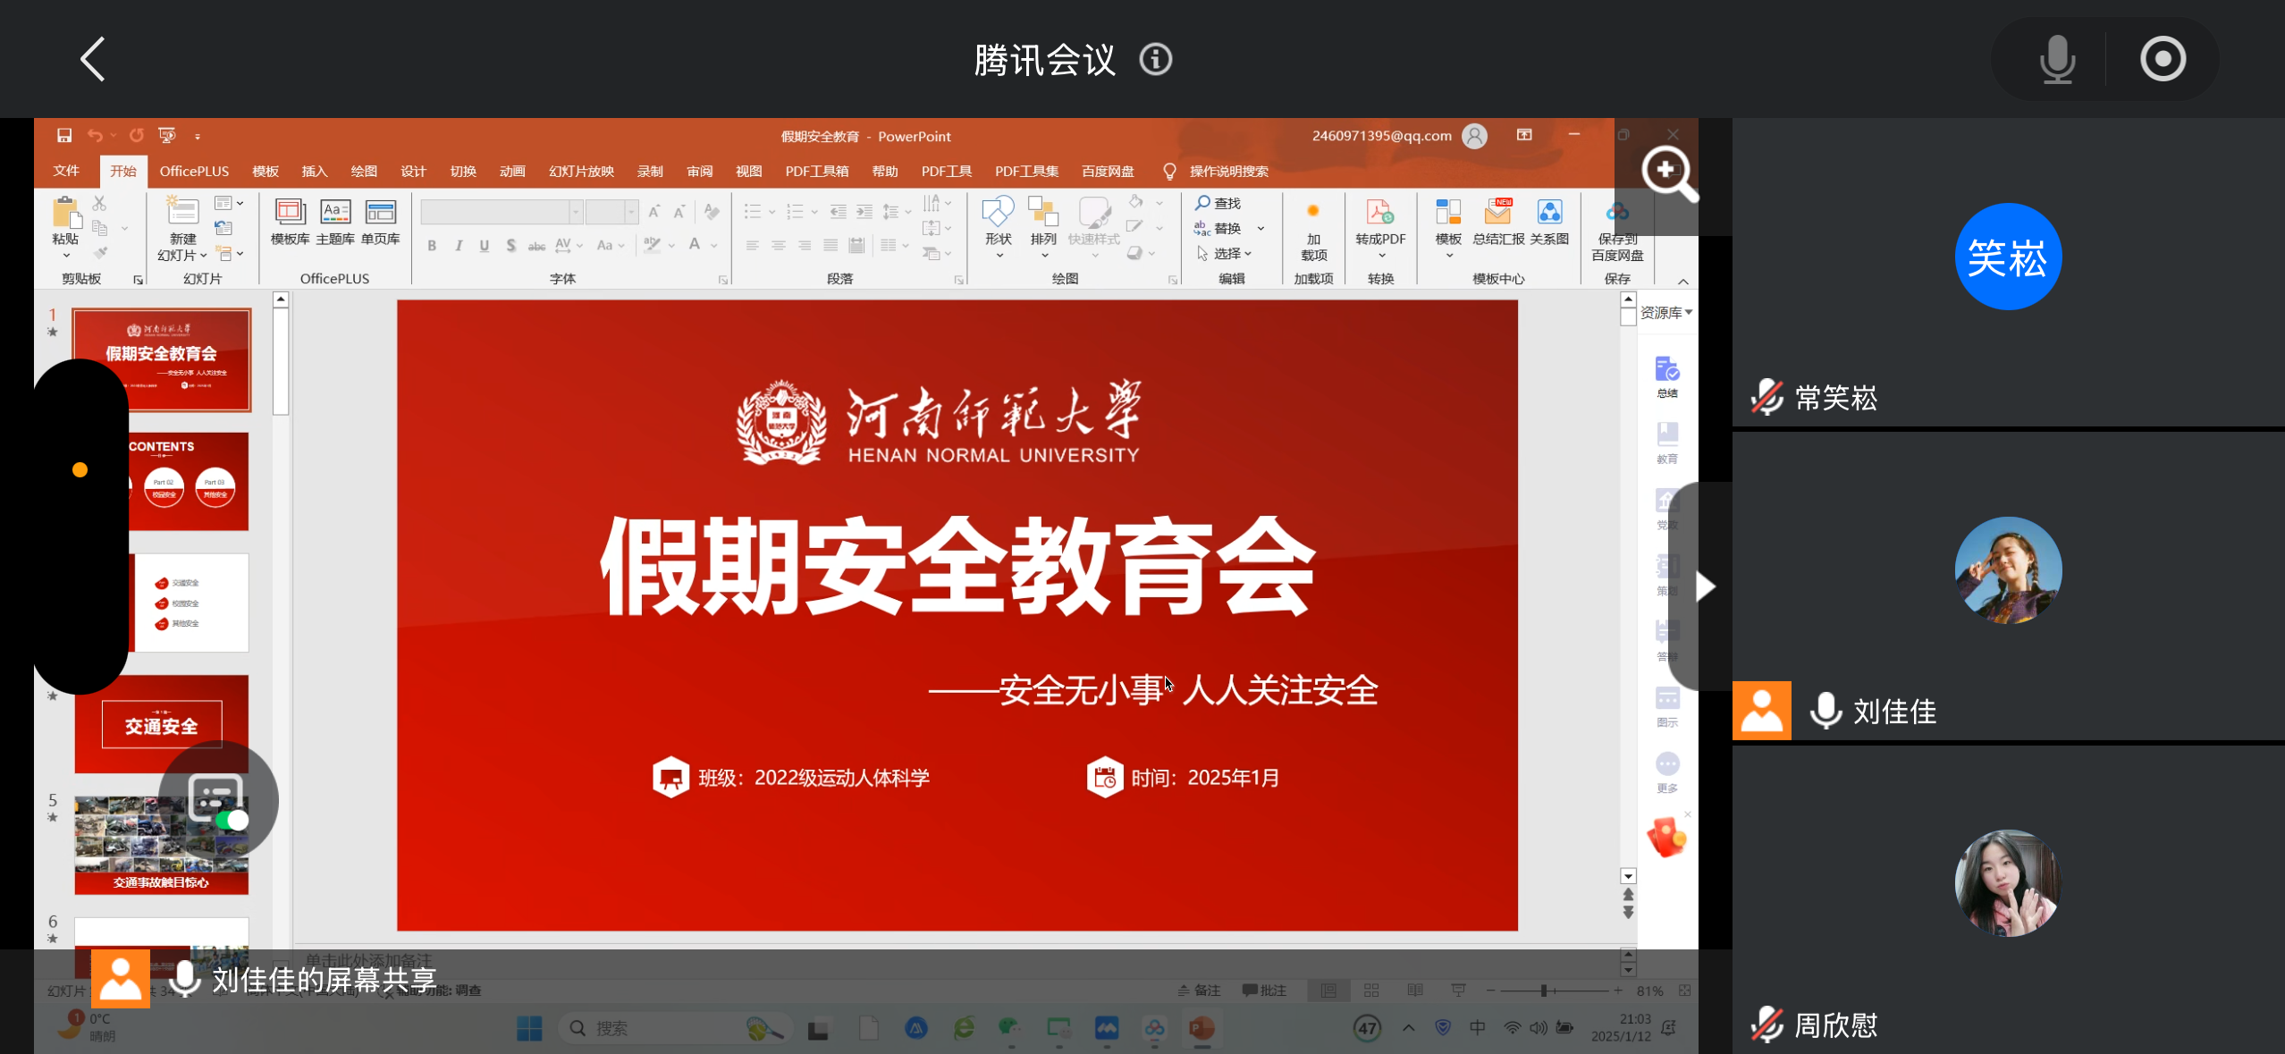
Task: Toggle the green subtitle switch on floating button
Action: pyautogui.click(x=232, y=820)
